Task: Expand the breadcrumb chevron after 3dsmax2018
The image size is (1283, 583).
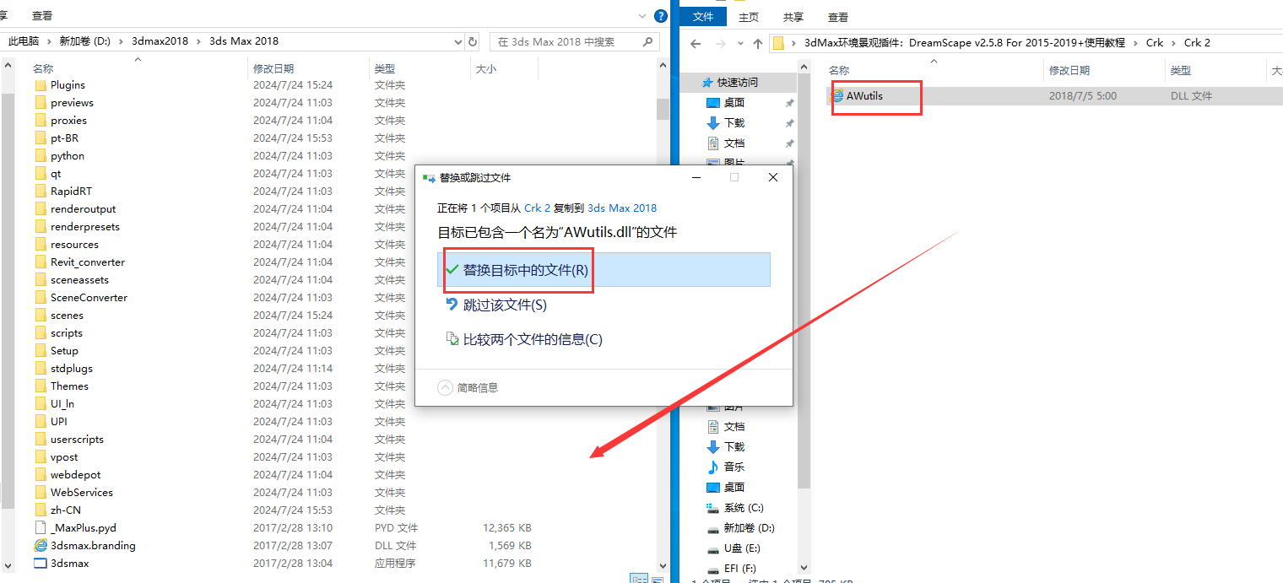Action: click(199, 40)
